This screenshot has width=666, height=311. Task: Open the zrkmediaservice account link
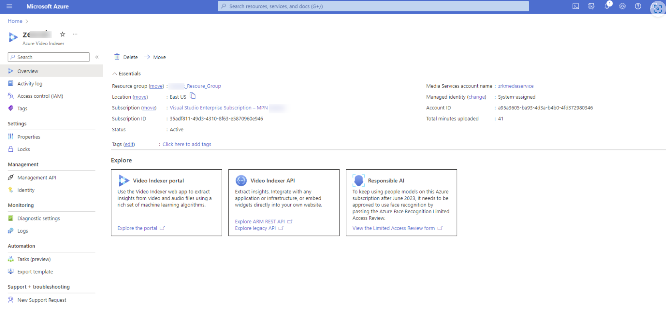coord(515,86)
